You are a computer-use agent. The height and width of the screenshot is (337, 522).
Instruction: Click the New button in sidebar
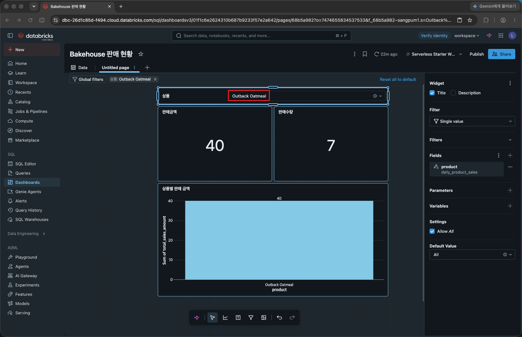click(x=32, y=50)
